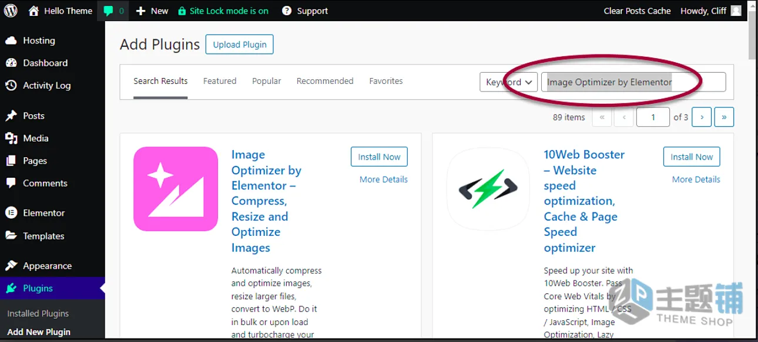Click the plugin search input field
Viewport: 758px width, 342px height.
pos(633,82)
